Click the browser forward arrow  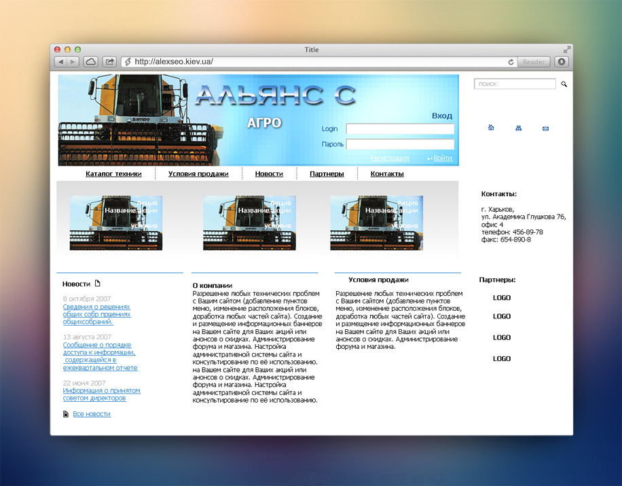pos(73,62)
